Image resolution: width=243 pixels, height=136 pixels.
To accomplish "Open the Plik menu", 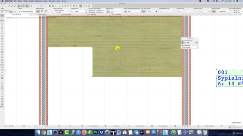I will click(x=15, y=1).
